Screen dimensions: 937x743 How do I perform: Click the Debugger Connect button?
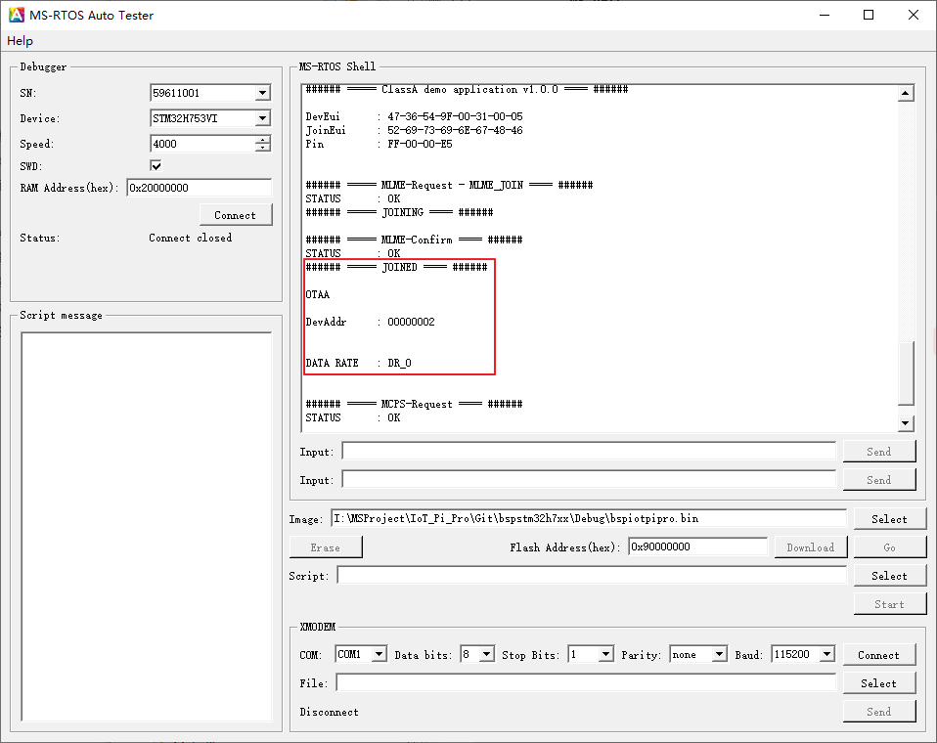pos(235,215)
